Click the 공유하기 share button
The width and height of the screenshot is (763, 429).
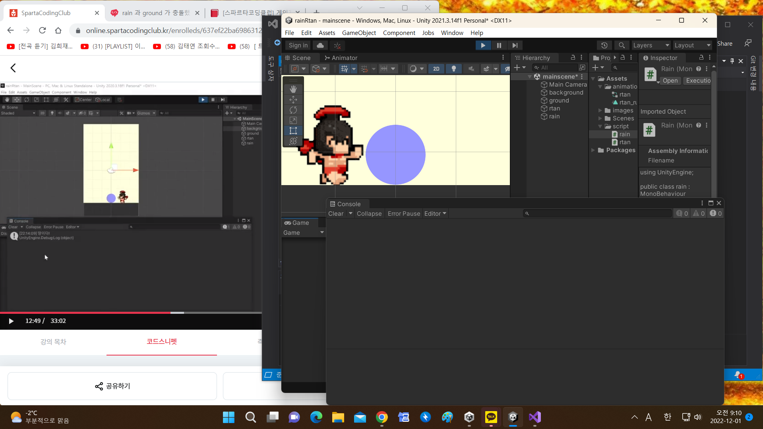(112, 386)
